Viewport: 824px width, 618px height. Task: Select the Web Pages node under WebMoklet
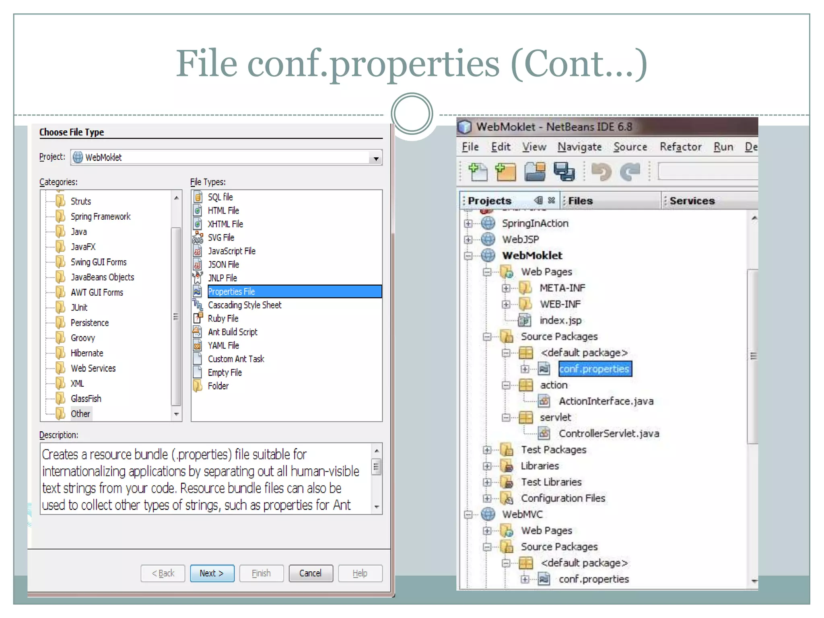click(546, 272)
